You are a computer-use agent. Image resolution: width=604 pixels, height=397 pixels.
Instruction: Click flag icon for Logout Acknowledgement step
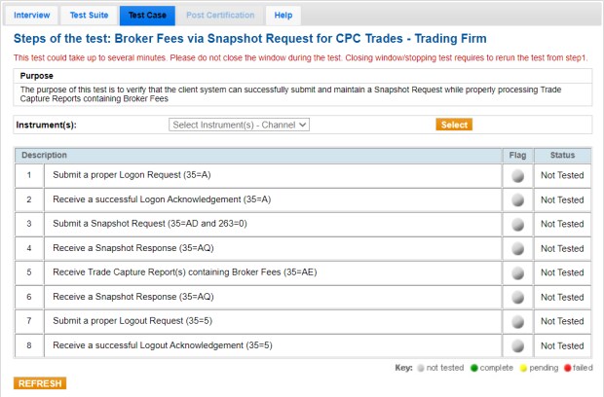517,345
